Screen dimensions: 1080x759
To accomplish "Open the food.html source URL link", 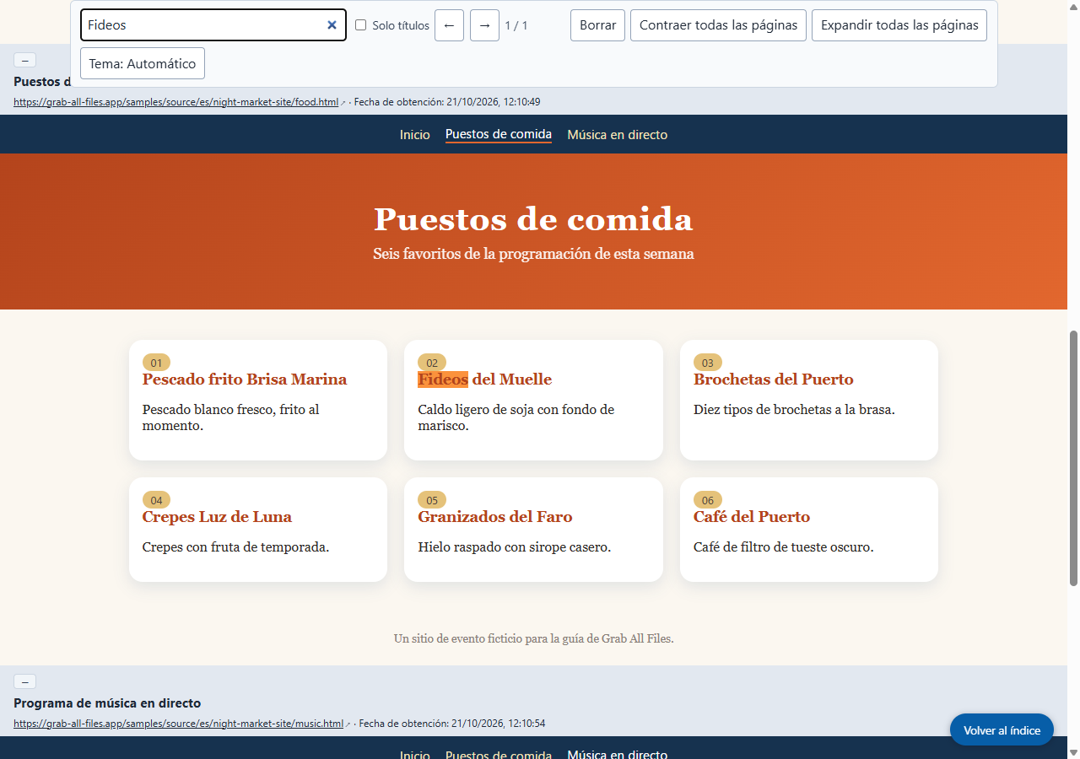I will click(175, 102).
